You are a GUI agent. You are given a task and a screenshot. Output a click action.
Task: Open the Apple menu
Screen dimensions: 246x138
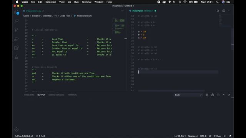pyautogui.click(x=17, y=2)
